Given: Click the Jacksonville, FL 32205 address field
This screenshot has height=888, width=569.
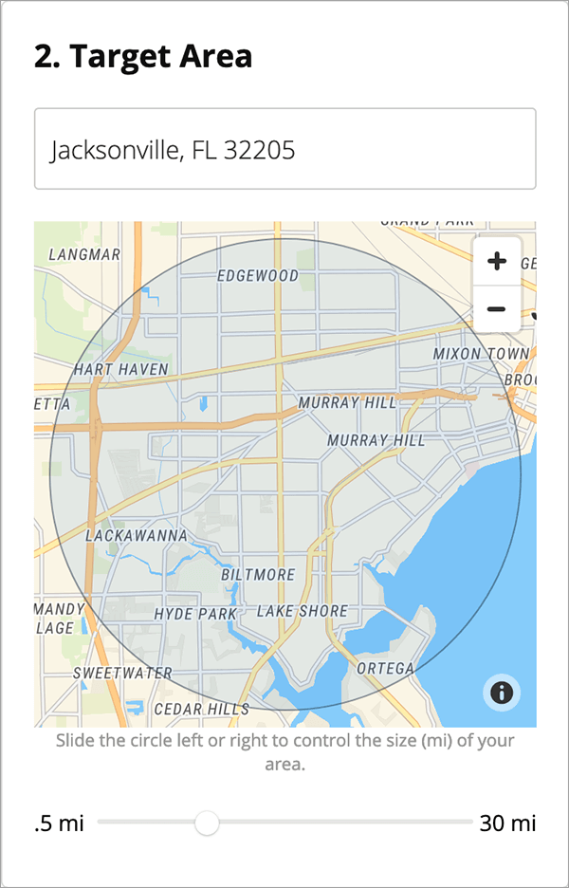Looking at the screenshot, I should pyautogui.click(x=284, y=149).
